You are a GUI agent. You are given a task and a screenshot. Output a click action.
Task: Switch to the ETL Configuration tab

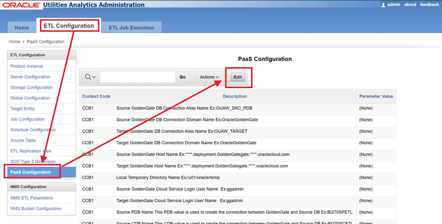click(x=69, y=26)
